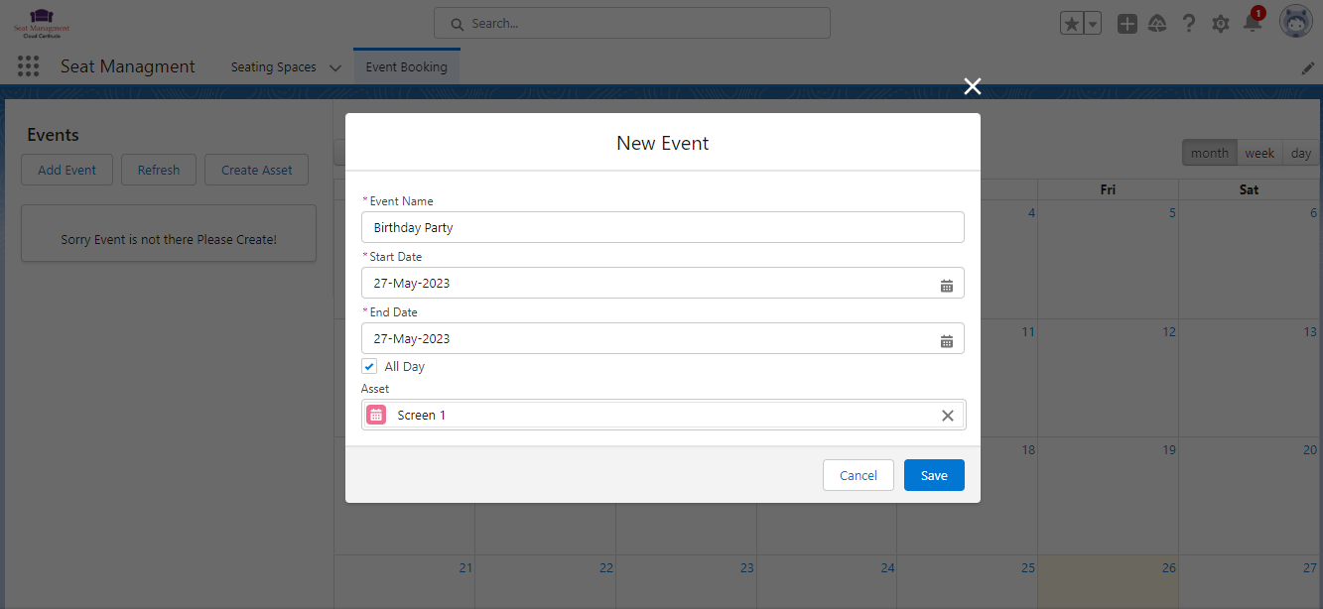Screen dimensions: 1323x609
Task: Click the Save button
Action: (x=933, y=475)
